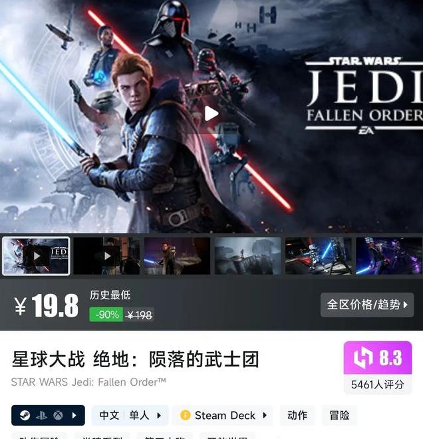View screenshot of Cal holding blue lightsaber
Viewport: 423px width, 439px height.
click(x=177, y=256)
